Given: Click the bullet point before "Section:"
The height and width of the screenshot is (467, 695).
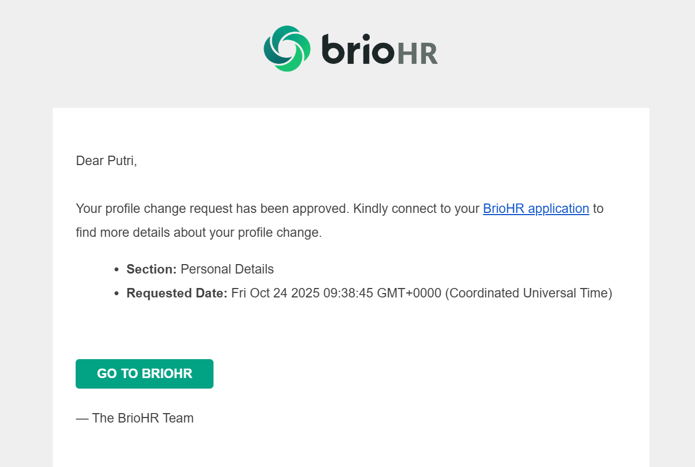Looking at the screenshot, I should [116, 270].
